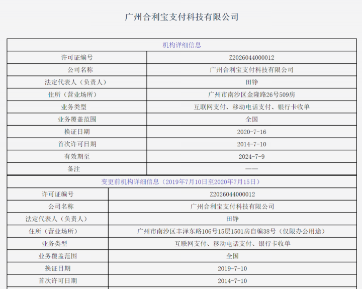Click the —— value beside 备注
Viewport: 362px width, 289px height.
pos(252,169)
